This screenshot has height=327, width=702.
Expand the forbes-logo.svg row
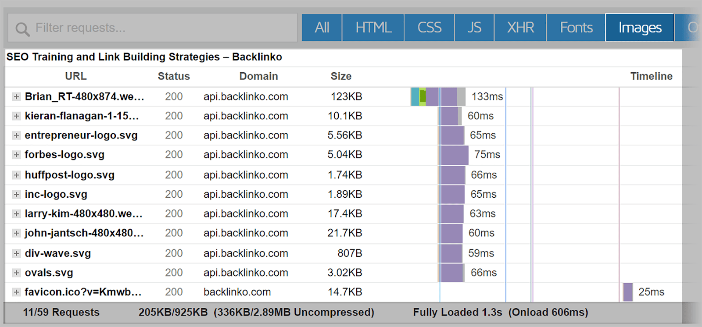click(x=16, y=155)
